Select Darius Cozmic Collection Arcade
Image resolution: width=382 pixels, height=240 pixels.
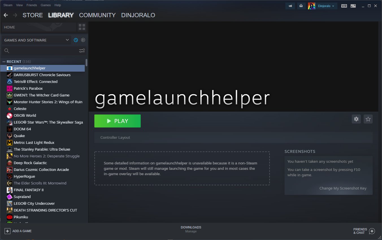click(x=42, y=170)
